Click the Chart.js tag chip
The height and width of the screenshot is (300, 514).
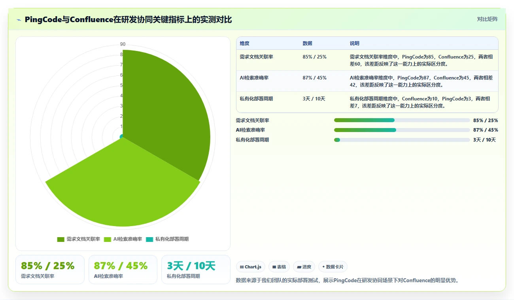coord(251,267)
